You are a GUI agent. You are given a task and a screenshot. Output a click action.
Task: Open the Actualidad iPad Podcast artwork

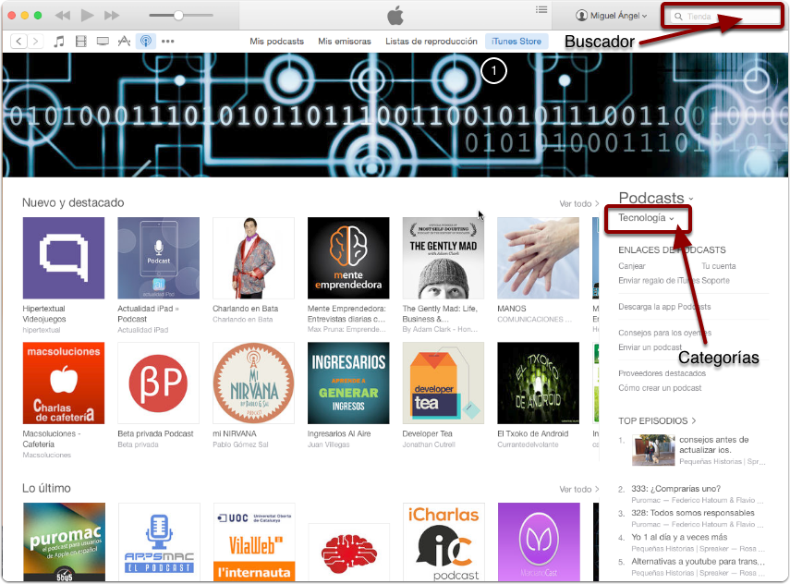158,258
